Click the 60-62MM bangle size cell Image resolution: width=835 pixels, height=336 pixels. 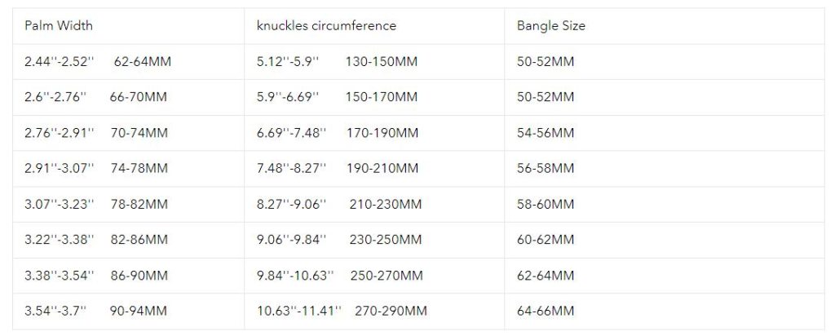[546, 240]
